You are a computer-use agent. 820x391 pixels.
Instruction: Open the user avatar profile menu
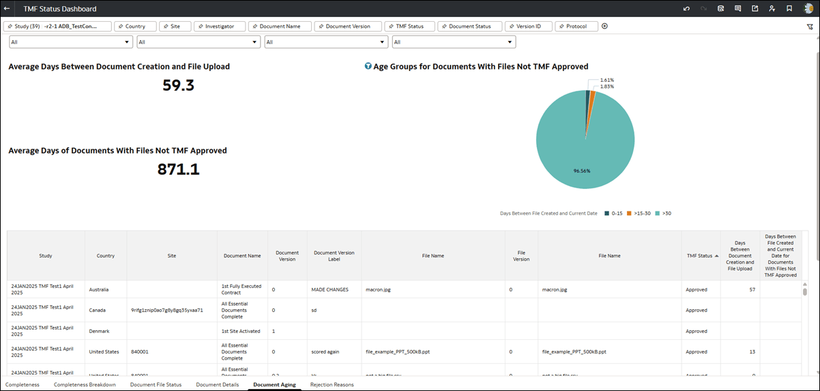point(808,9)
